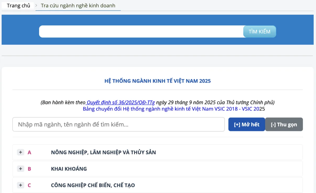Expand section A plus icon
Image resolution: width=316 pixels, height=193 pixels.
point(21,152)
